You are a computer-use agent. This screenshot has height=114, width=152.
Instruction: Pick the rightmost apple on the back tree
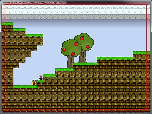(88, 47)
